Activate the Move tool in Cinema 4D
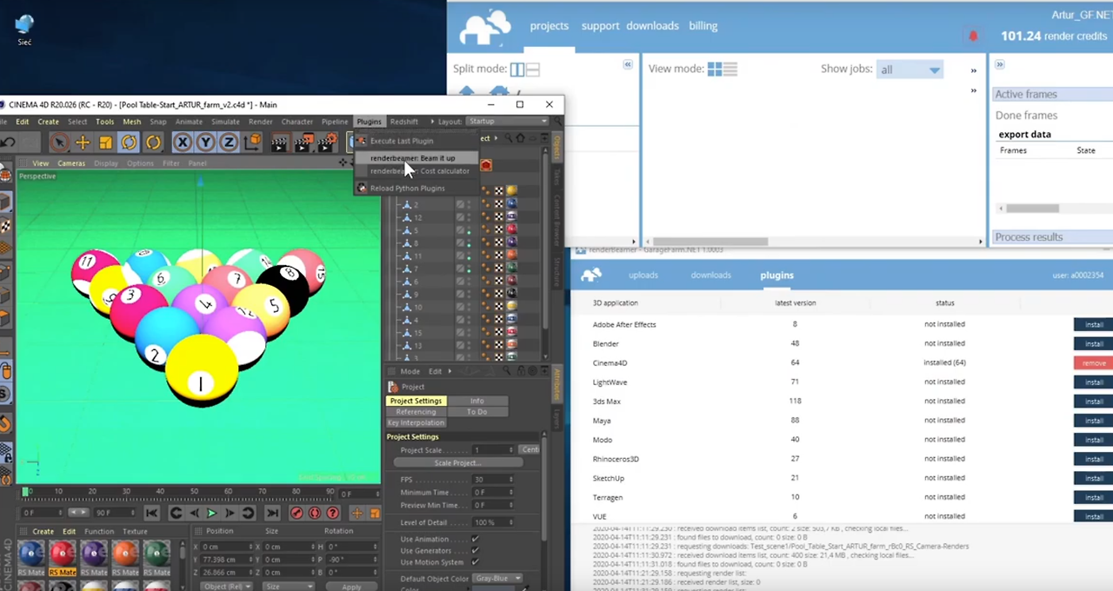The width and height of the screenshot is (1113, 591). [83, 143]
